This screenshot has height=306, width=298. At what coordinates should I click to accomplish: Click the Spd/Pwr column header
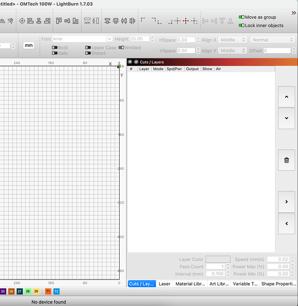[x=174, y=69]
